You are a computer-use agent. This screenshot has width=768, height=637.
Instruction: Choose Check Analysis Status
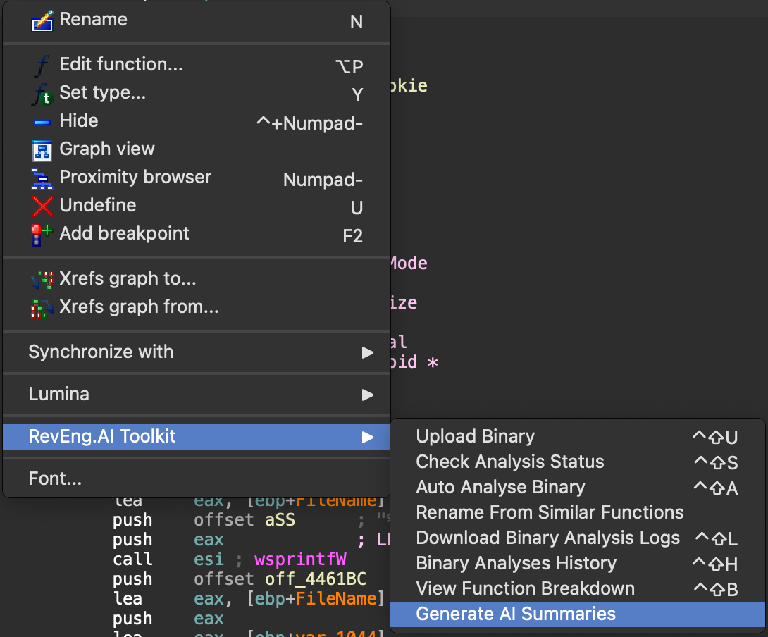tap(509, 462)
